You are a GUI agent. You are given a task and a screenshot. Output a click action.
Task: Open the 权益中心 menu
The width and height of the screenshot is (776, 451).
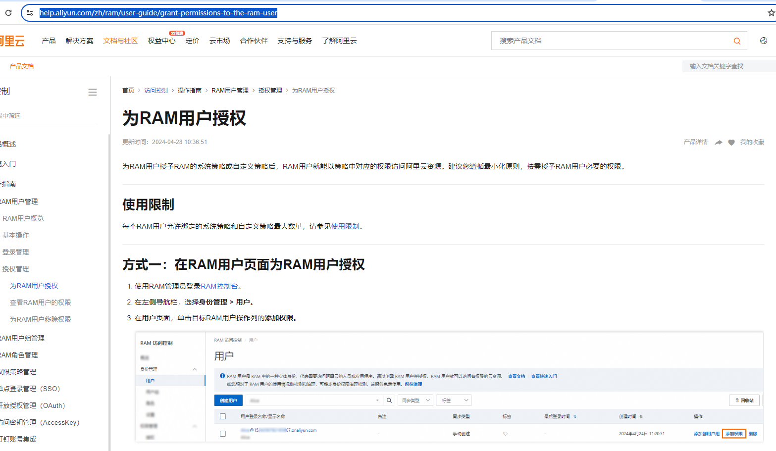pos(161,41)
